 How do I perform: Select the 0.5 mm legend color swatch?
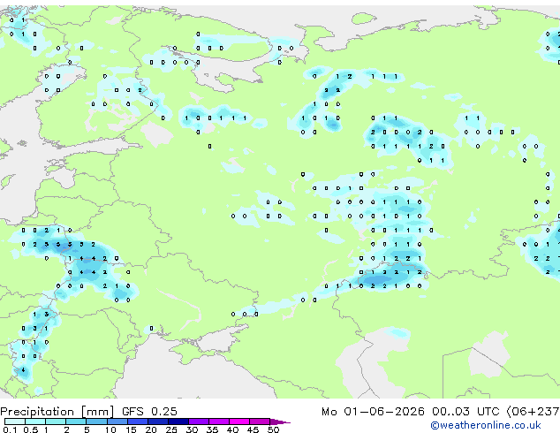pyautogui.click(x=35, y=422)
